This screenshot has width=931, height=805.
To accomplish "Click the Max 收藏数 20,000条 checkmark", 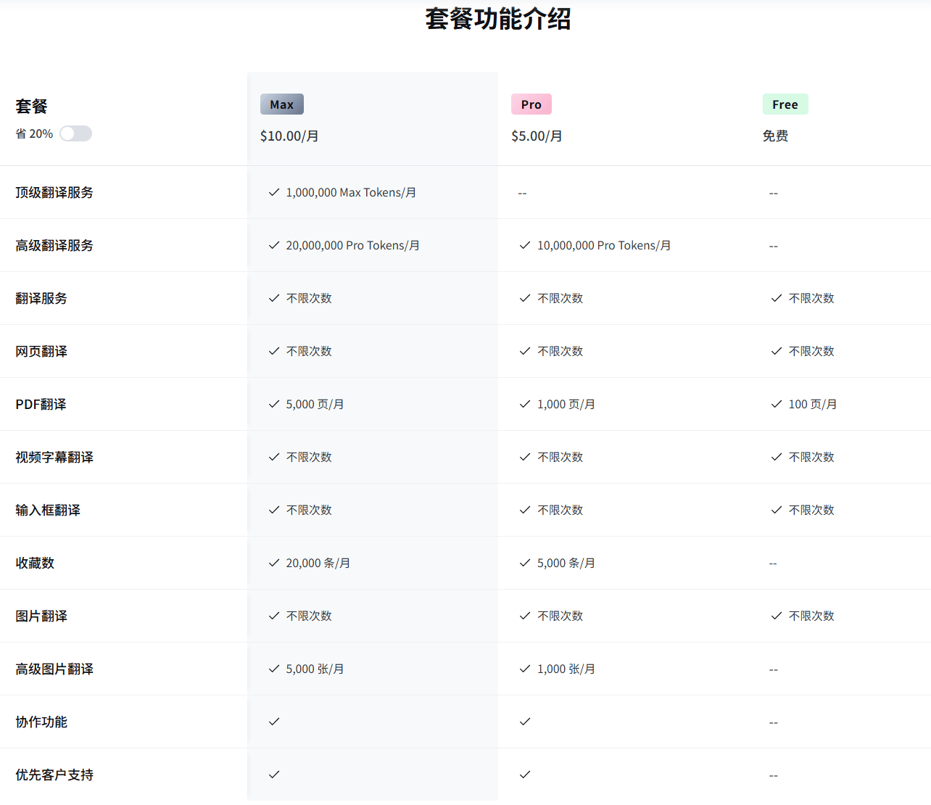I will (x=273, y=563).
